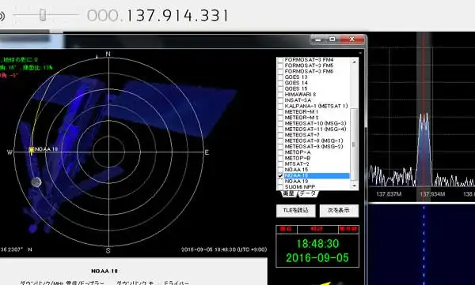
Task: Tick the NOAA 15 satellite checkbox
Action: 280,170
